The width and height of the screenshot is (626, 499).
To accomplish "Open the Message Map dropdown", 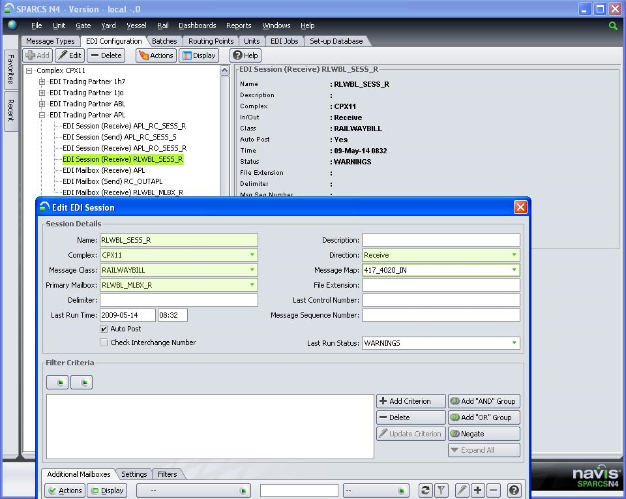I will [514, 270].
